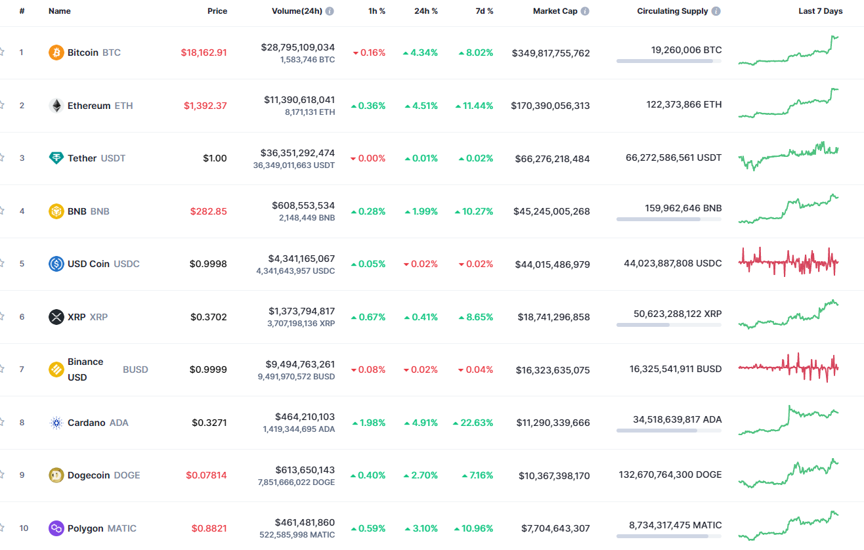Image resolution: width=864 pixels, height=550 pixels.
Task: Open the Circulating Supply info icon
Action: (x=717, y=11)
